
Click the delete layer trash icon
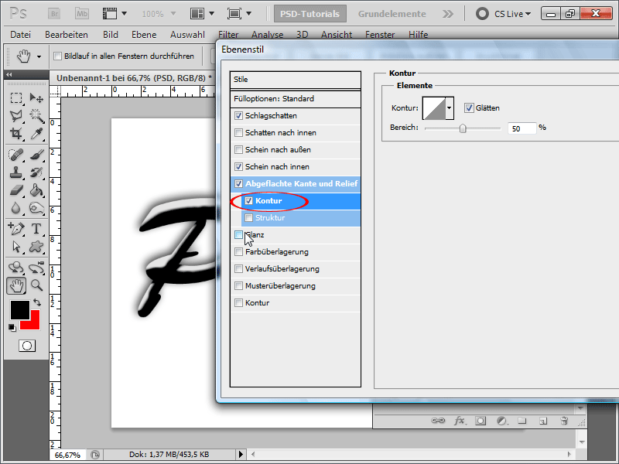(x=565, y=421)
